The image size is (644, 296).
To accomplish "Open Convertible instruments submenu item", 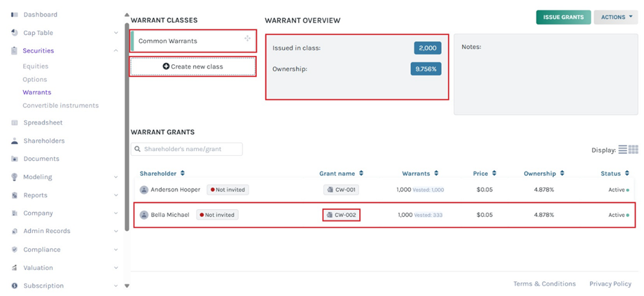I will click(60, 105).
